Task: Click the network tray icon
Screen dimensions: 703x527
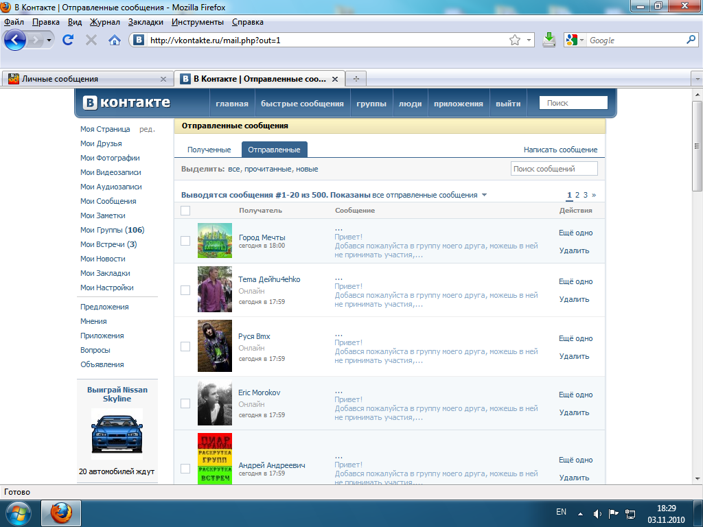Action: click(630, 513)
